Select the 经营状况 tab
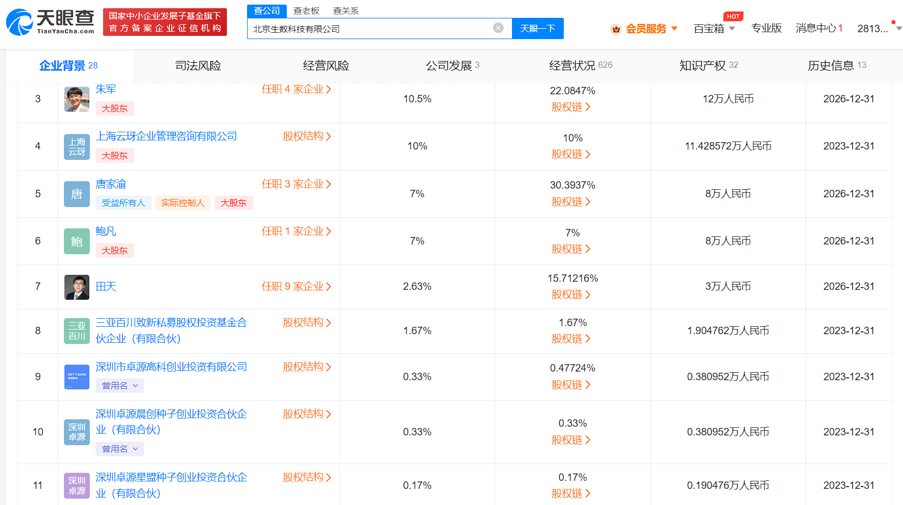 tap(580, 66)
